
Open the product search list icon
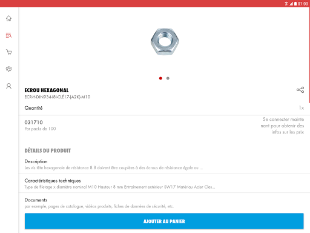click(8, 35)
